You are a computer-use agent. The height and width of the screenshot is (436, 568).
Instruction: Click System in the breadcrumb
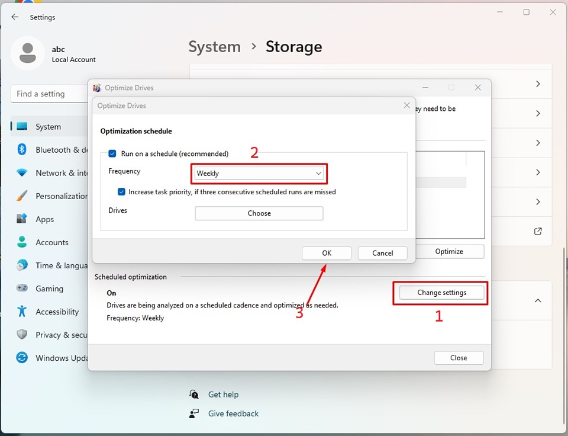pos(214,47)
